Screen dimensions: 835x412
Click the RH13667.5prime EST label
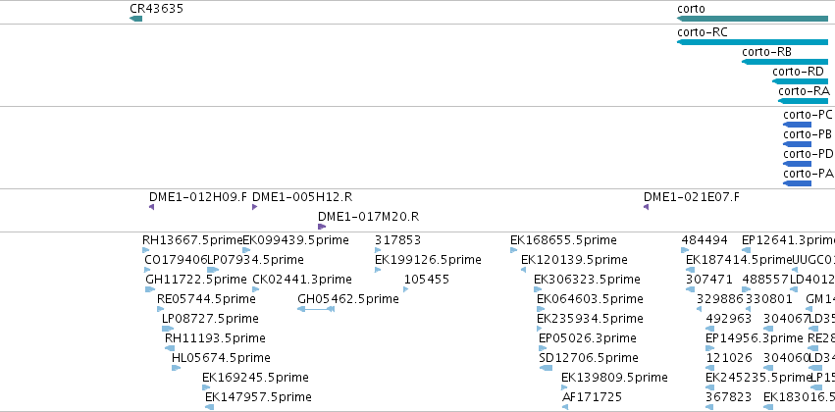[x=192, y=240]
